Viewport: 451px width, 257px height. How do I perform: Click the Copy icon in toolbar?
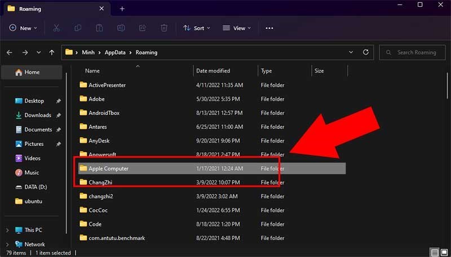(78, 28)
